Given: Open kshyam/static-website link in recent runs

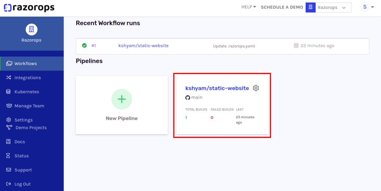Looking at the screenshot, I should (x=143, y=46).
